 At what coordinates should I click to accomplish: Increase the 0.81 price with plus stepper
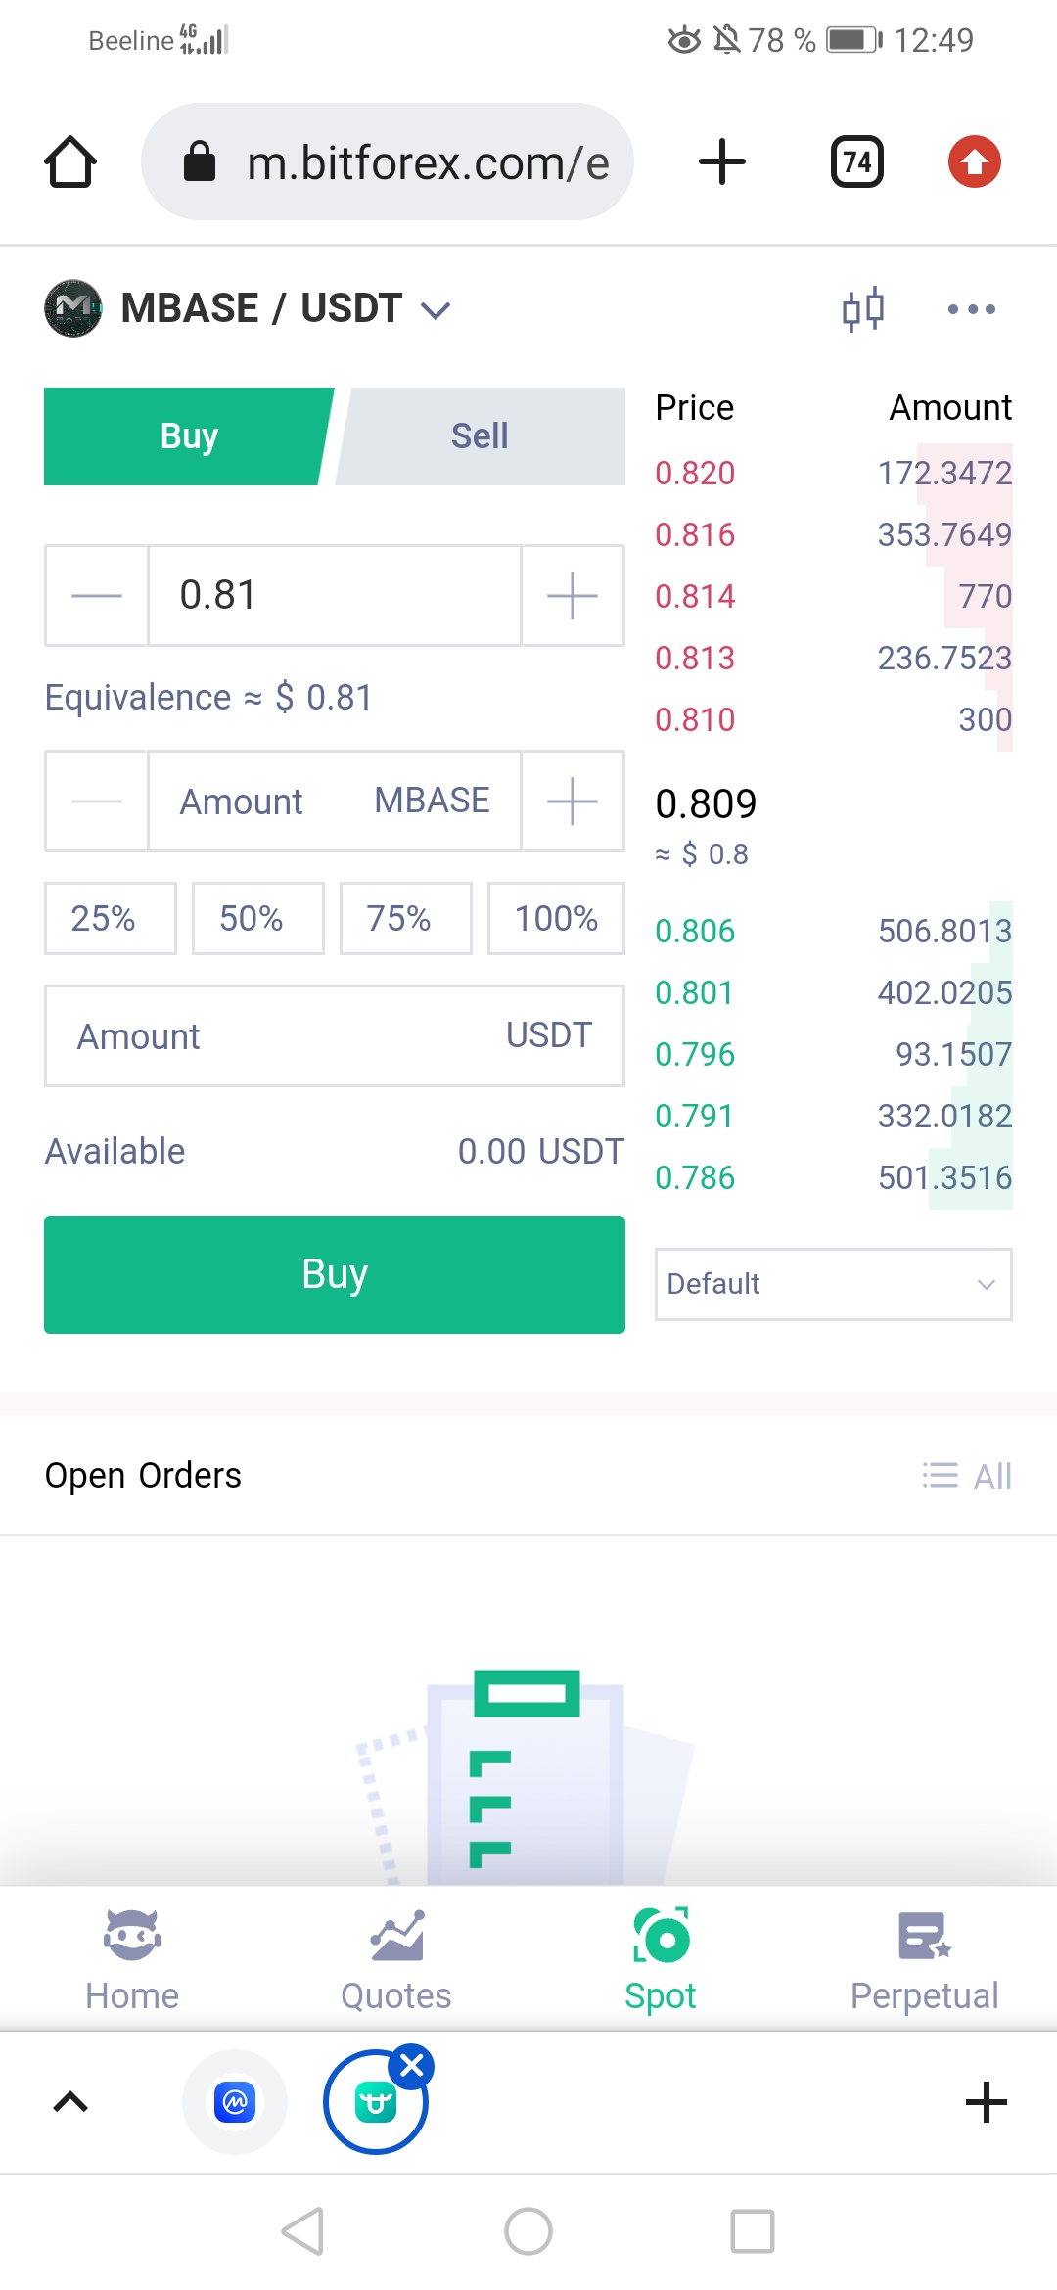573,595
